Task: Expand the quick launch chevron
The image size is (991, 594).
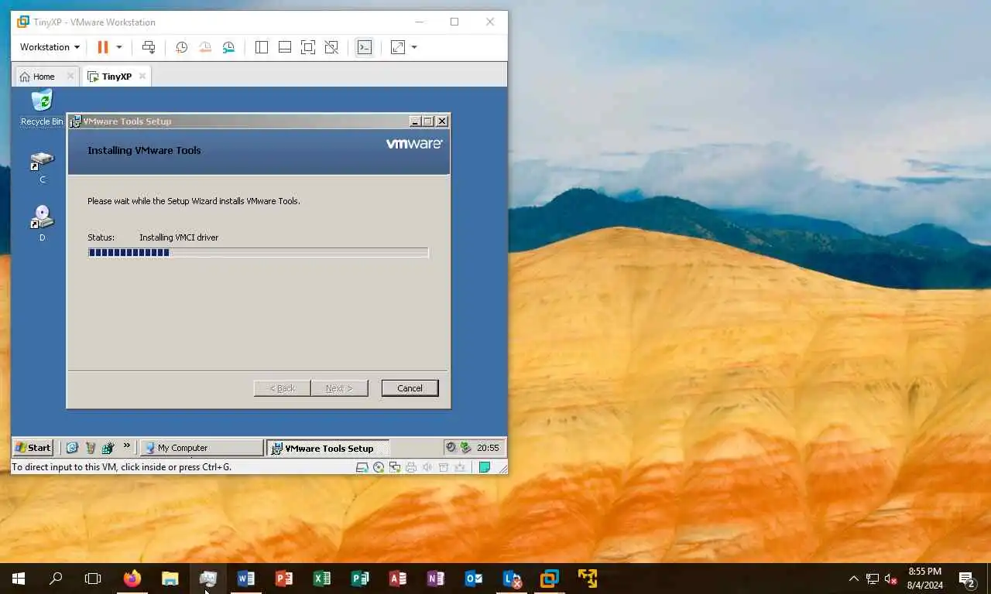Action: point(127,445)
